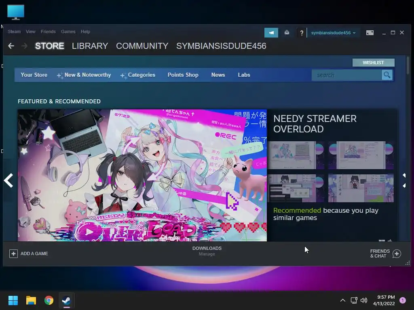Open the Friends menu

48,31
